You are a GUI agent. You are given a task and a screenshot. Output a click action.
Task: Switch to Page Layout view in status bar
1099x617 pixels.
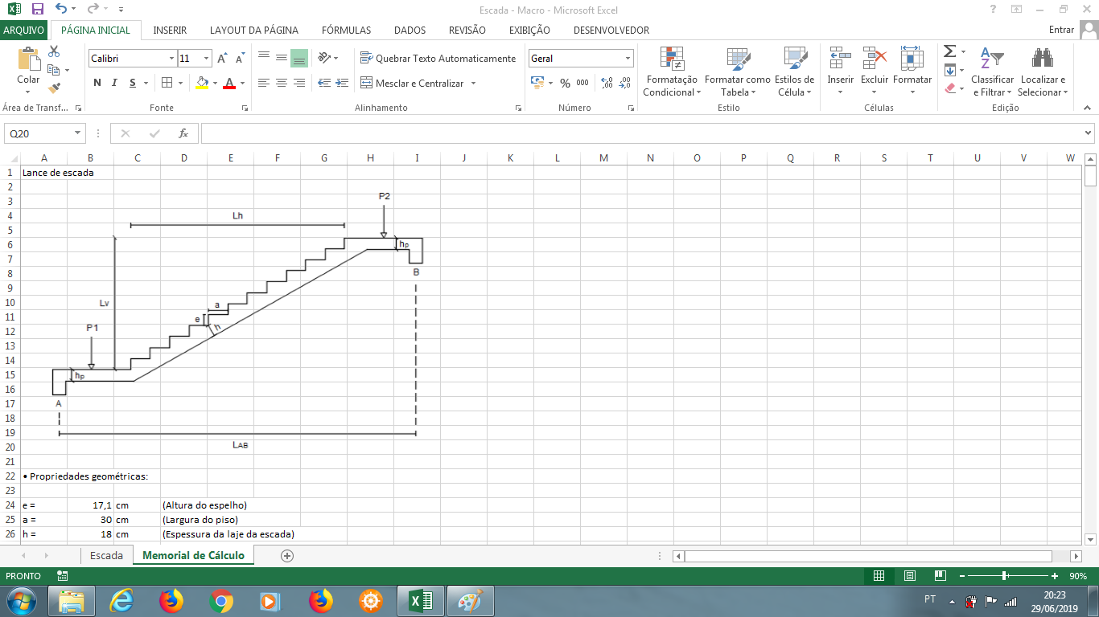coord(909,576)
